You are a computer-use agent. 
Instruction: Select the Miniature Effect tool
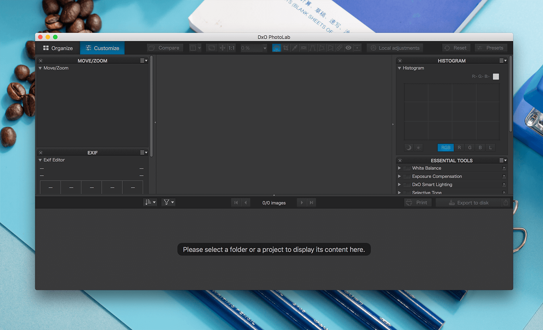coord(357,48)
